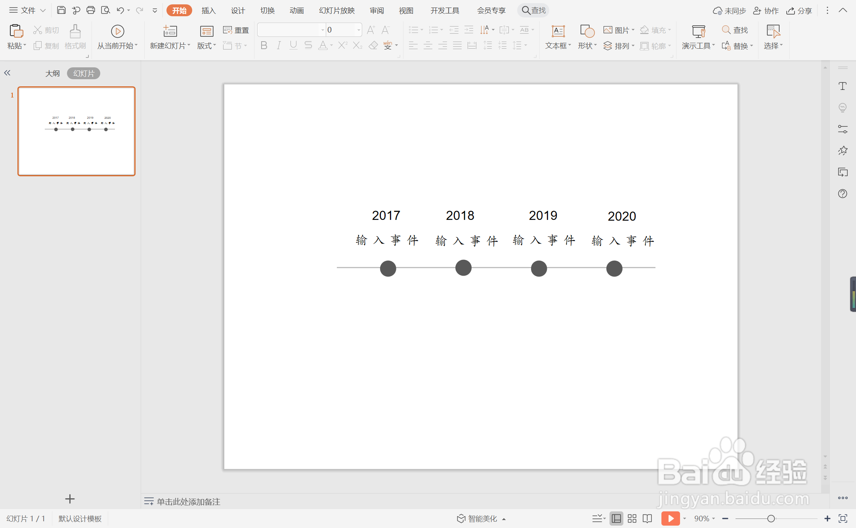Start slideshow with orange play button
856x528 pixels.
coord(670,518)
